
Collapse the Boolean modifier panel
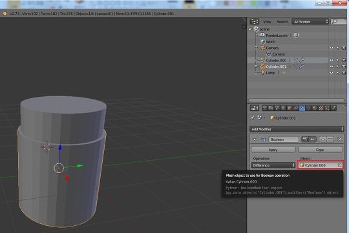point(255,139)
